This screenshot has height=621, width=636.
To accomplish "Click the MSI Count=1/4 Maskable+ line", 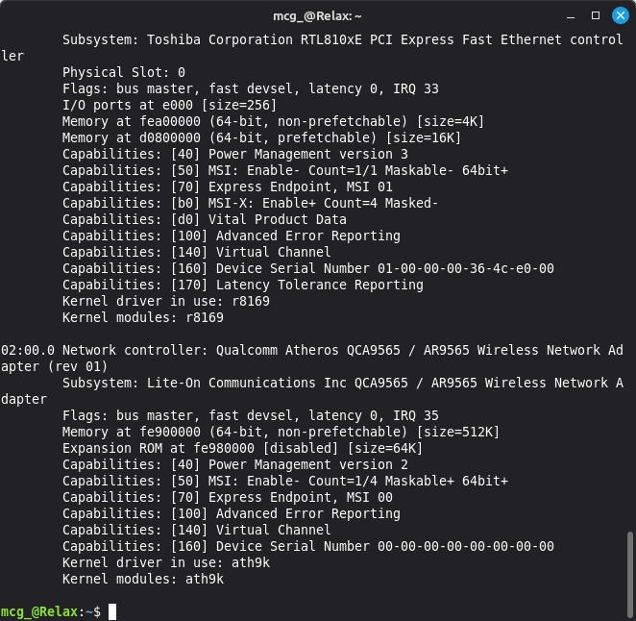I will click(284, 481).
